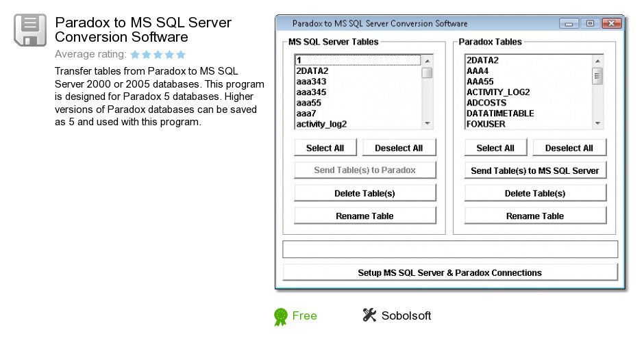644x347 pixels.
Task: Click disabled Send Table(s) to Paradox button
Action: [x=364, y=170]
